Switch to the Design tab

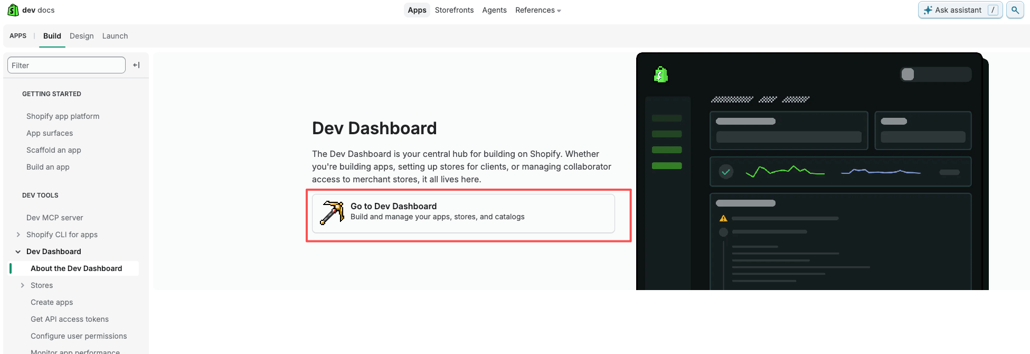82,36
